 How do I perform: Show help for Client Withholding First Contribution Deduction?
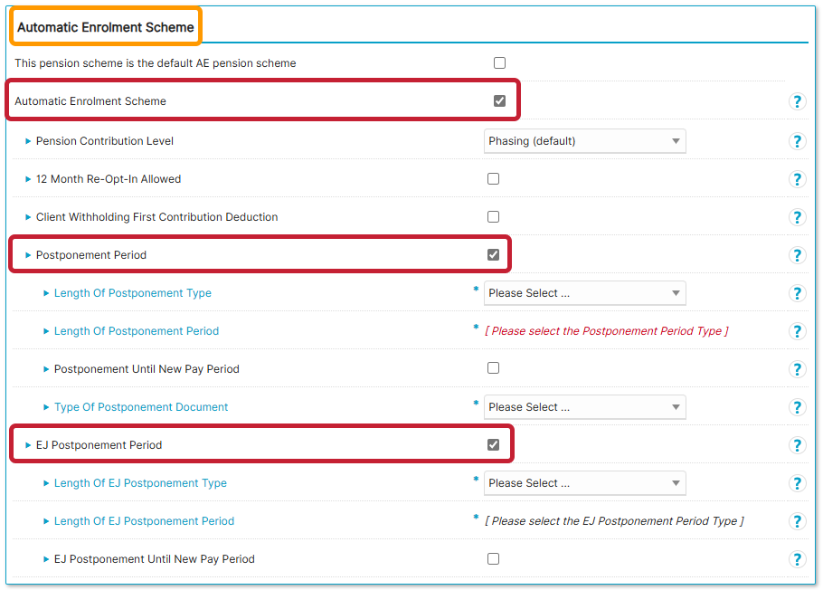[x=797, y=217]
